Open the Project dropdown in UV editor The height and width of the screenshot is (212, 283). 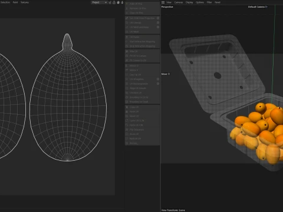[99, 2]
